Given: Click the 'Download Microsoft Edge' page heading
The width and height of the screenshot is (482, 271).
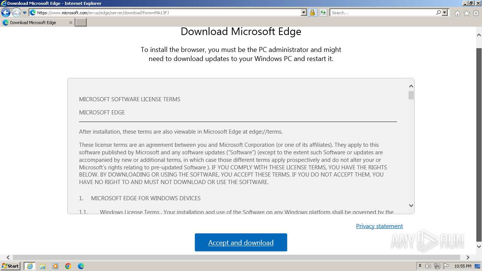Looking at the screenshot, I should pyautogui.click(x=241, y=31).
